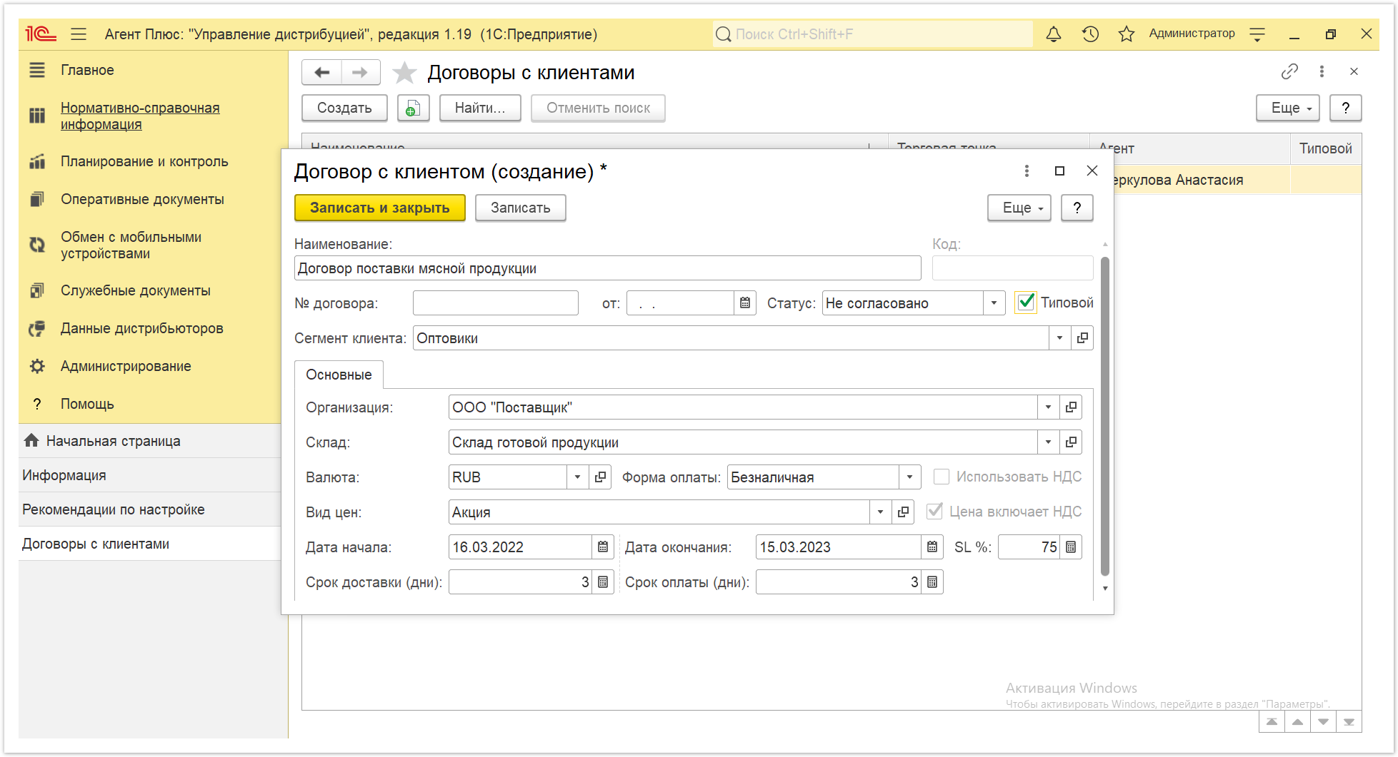The height and width of the screenshot is (757, 1398).
Task: Jump to the first list row arrow
Action: tap(1272, 721)
